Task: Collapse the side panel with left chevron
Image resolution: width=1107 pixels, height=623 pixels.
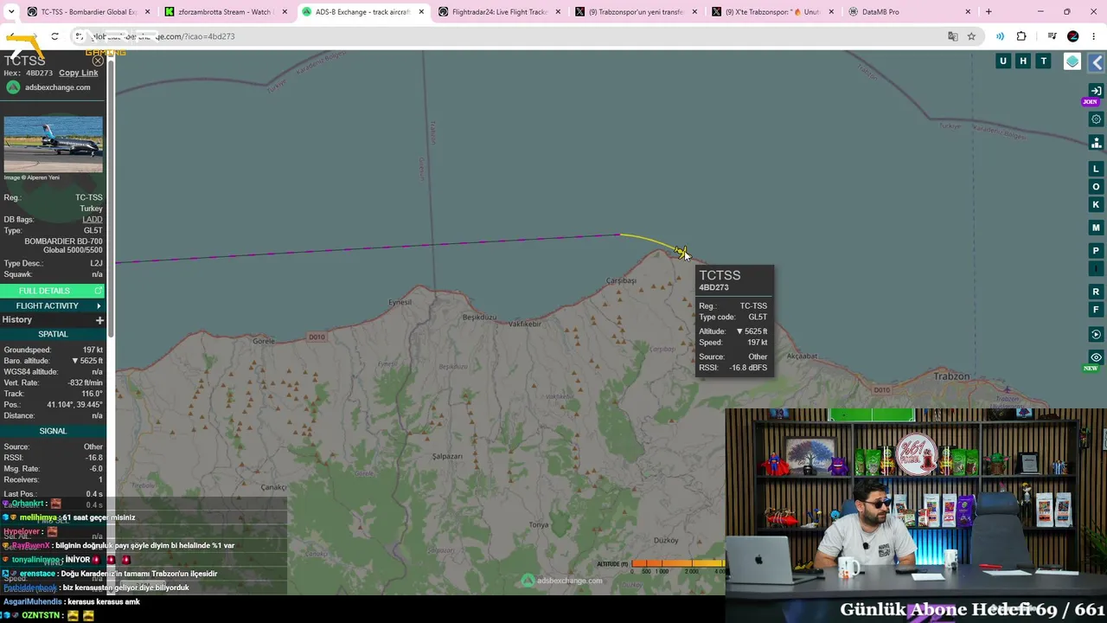Action: point(1097,62)
